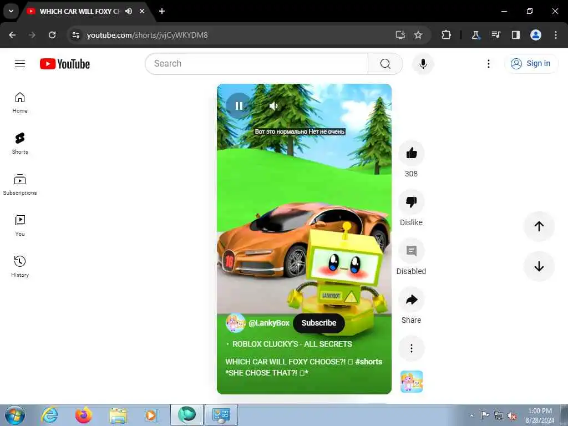Click the Sign in button
The image size is (568, 426).
531,64
